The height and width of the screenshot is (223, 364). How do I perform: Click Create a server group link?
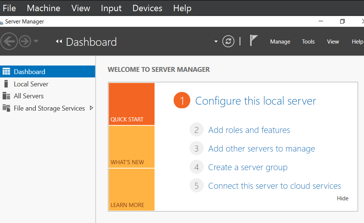pyautogui.click(x=248, y=168)
